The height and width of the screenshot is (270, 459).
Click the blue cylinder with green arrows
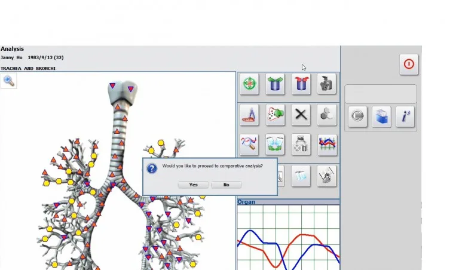pyautogui.click(x=275, y=84)
